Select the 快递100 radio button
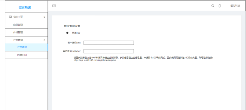This screenshot has height=110, width=246. tap(67, 33)
